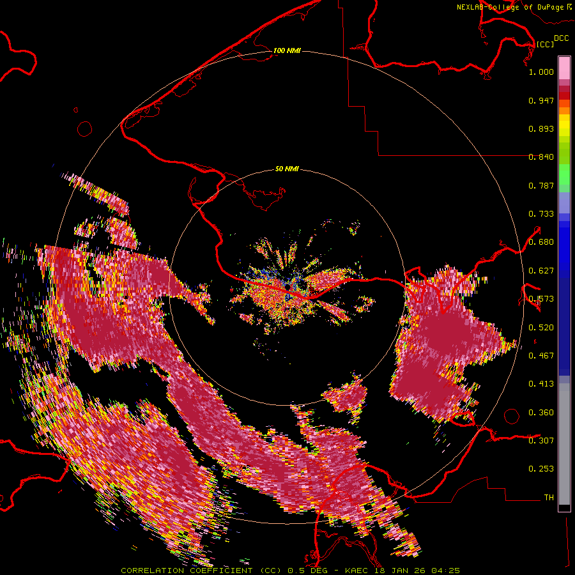The height and width of the screenshot is (575, 575).
Task: Click the 0.467 color scale value
Action: [x=541, y=356]
